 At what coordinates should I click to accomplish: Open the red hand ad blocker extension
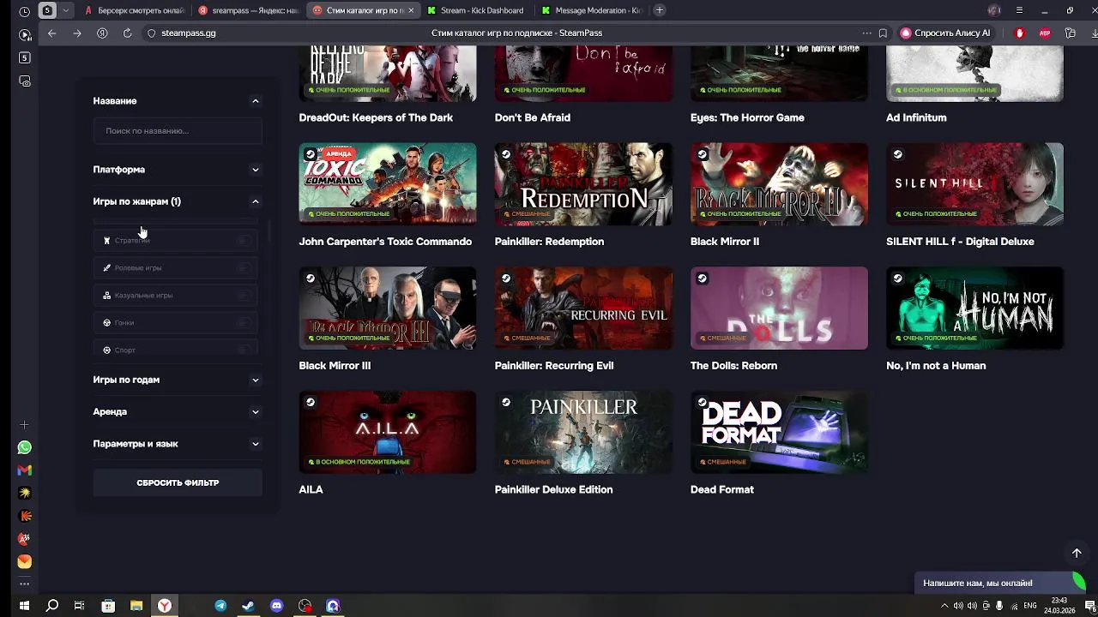point(1019,33)
